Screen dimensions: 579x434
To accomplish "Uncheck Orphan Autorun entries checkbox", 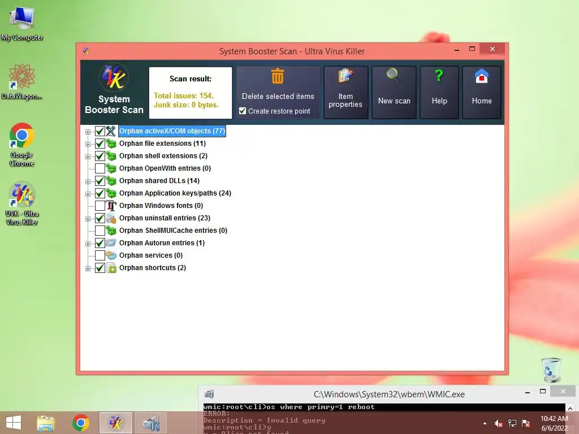I will [100, 243].
